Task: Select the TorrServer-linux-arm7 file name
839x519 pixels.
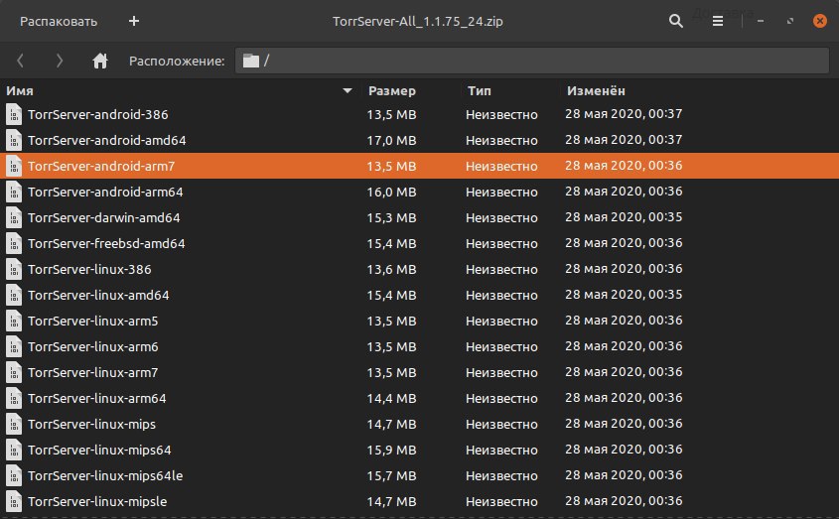Action: [93, 372]
